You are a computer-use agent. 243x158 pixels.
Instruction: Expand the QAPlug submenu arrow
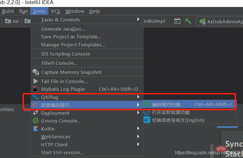(138, 97)
